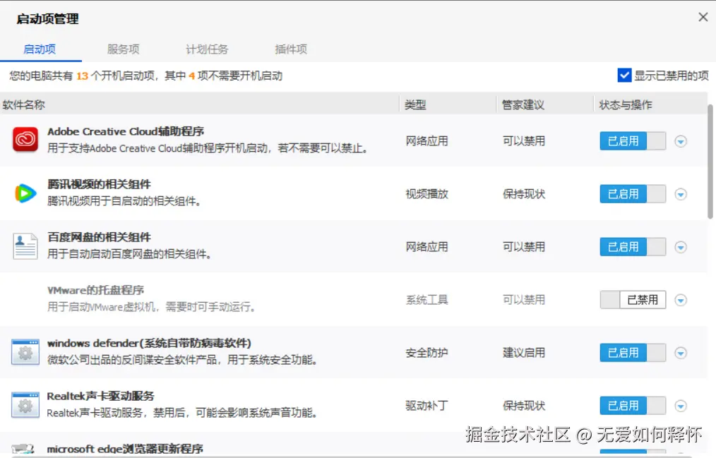Click 视频播放 type in 腾讯视频 row

coord(427,194)
